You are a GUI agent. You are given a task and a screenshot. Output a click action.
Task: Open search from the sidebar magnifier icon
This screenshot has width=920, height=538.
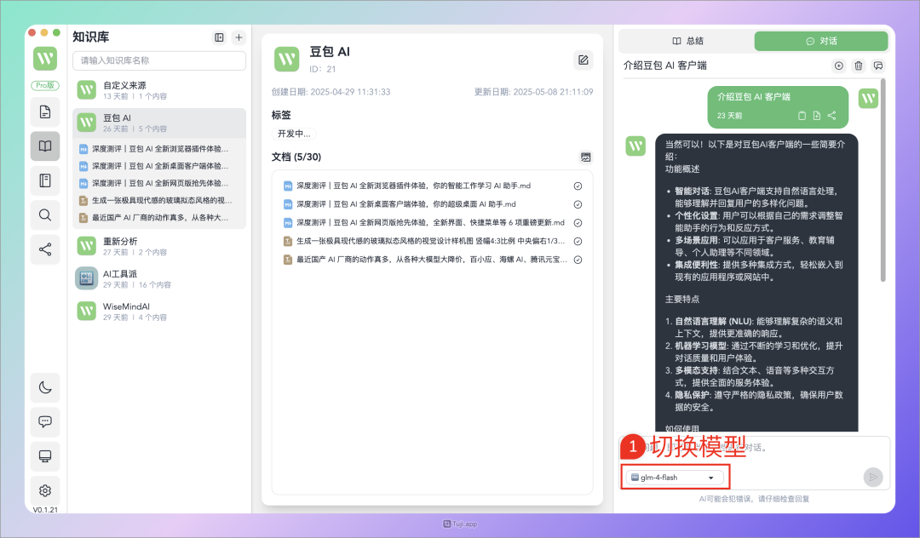pyautogui.click(x=45, y=215)
